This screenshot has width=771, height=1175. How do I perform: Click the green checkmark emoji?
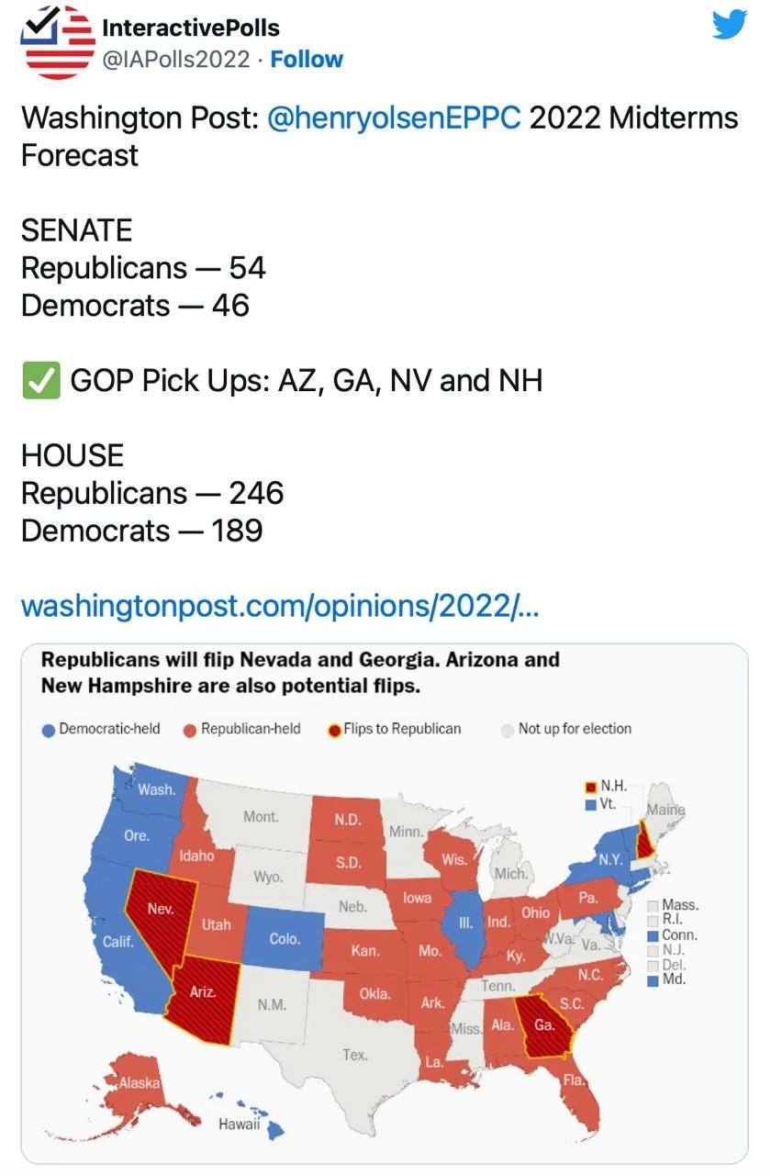(x=40, y=380)
